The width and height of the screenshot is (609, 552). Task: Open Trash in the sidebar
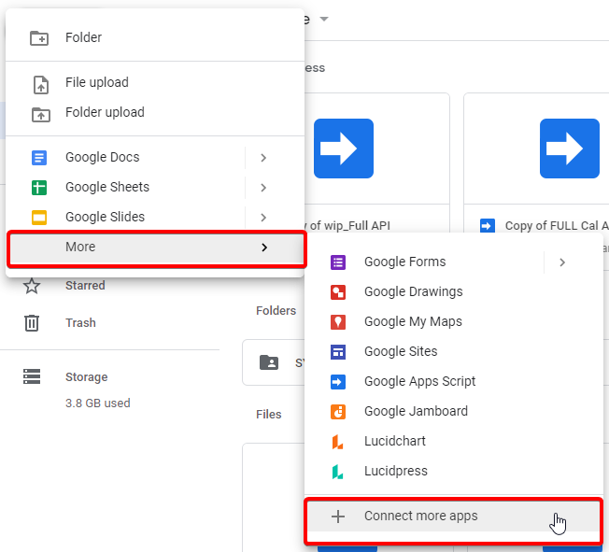pyautogui.click(x=80, y=323)
